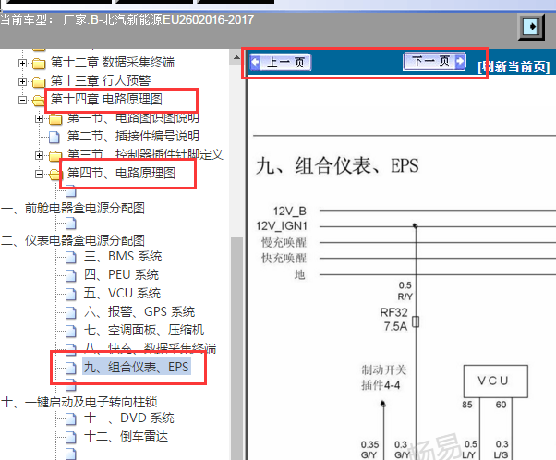Select 第十四章 电路原理图 chapter
Viewport: 556px width, 460px height.
click(106, 99)
